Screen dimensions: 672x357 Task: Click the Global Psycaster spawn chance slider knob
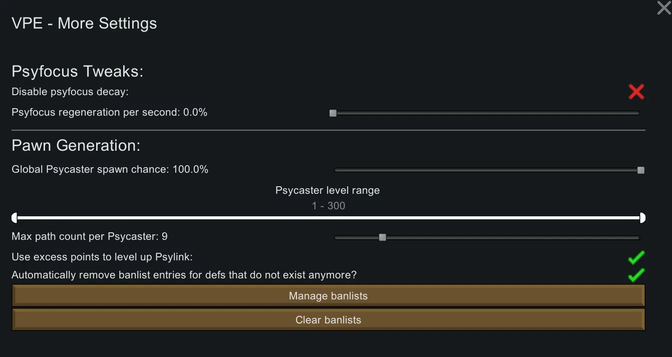tap(641, 170)
